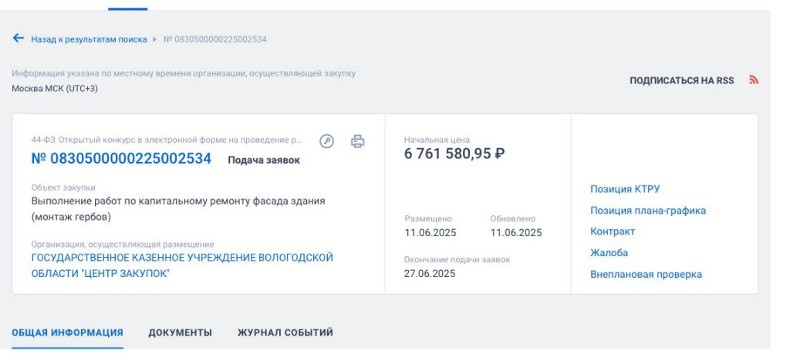Screen dimensions: 790x358
Task: Click the 'Жалоба' link
Action: [609, 253]
